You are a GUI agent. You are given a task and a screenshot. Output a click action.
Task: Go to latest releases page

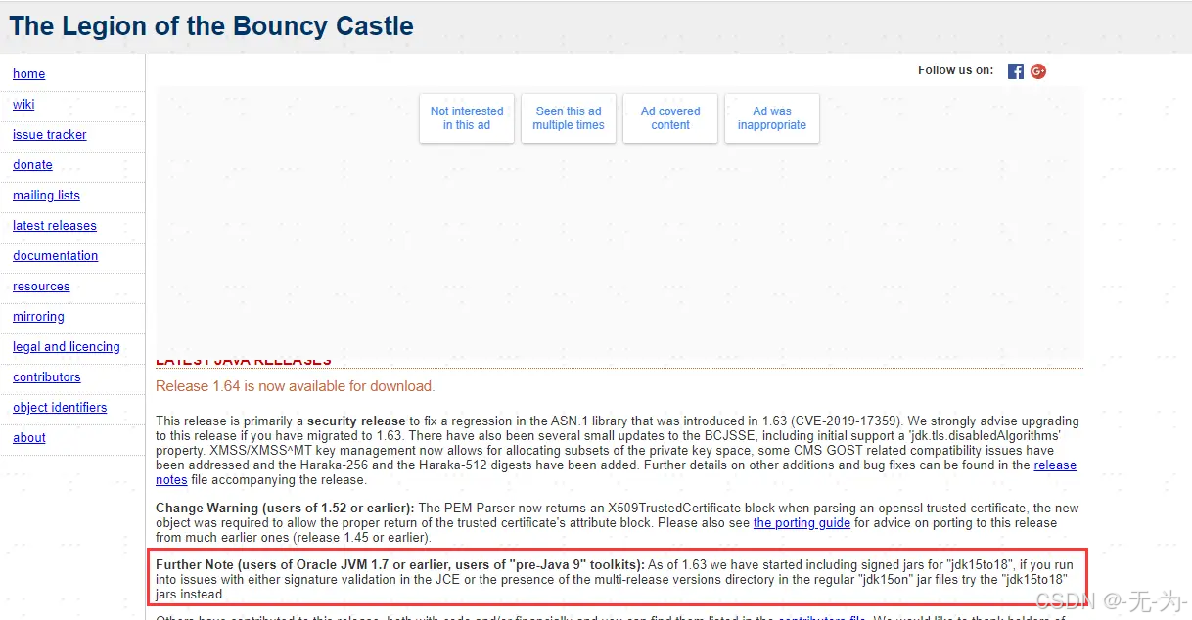click(x=55, y=226)
